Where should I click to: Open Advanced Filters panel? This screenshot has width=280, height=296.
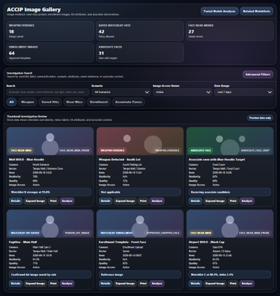[258, 75]
